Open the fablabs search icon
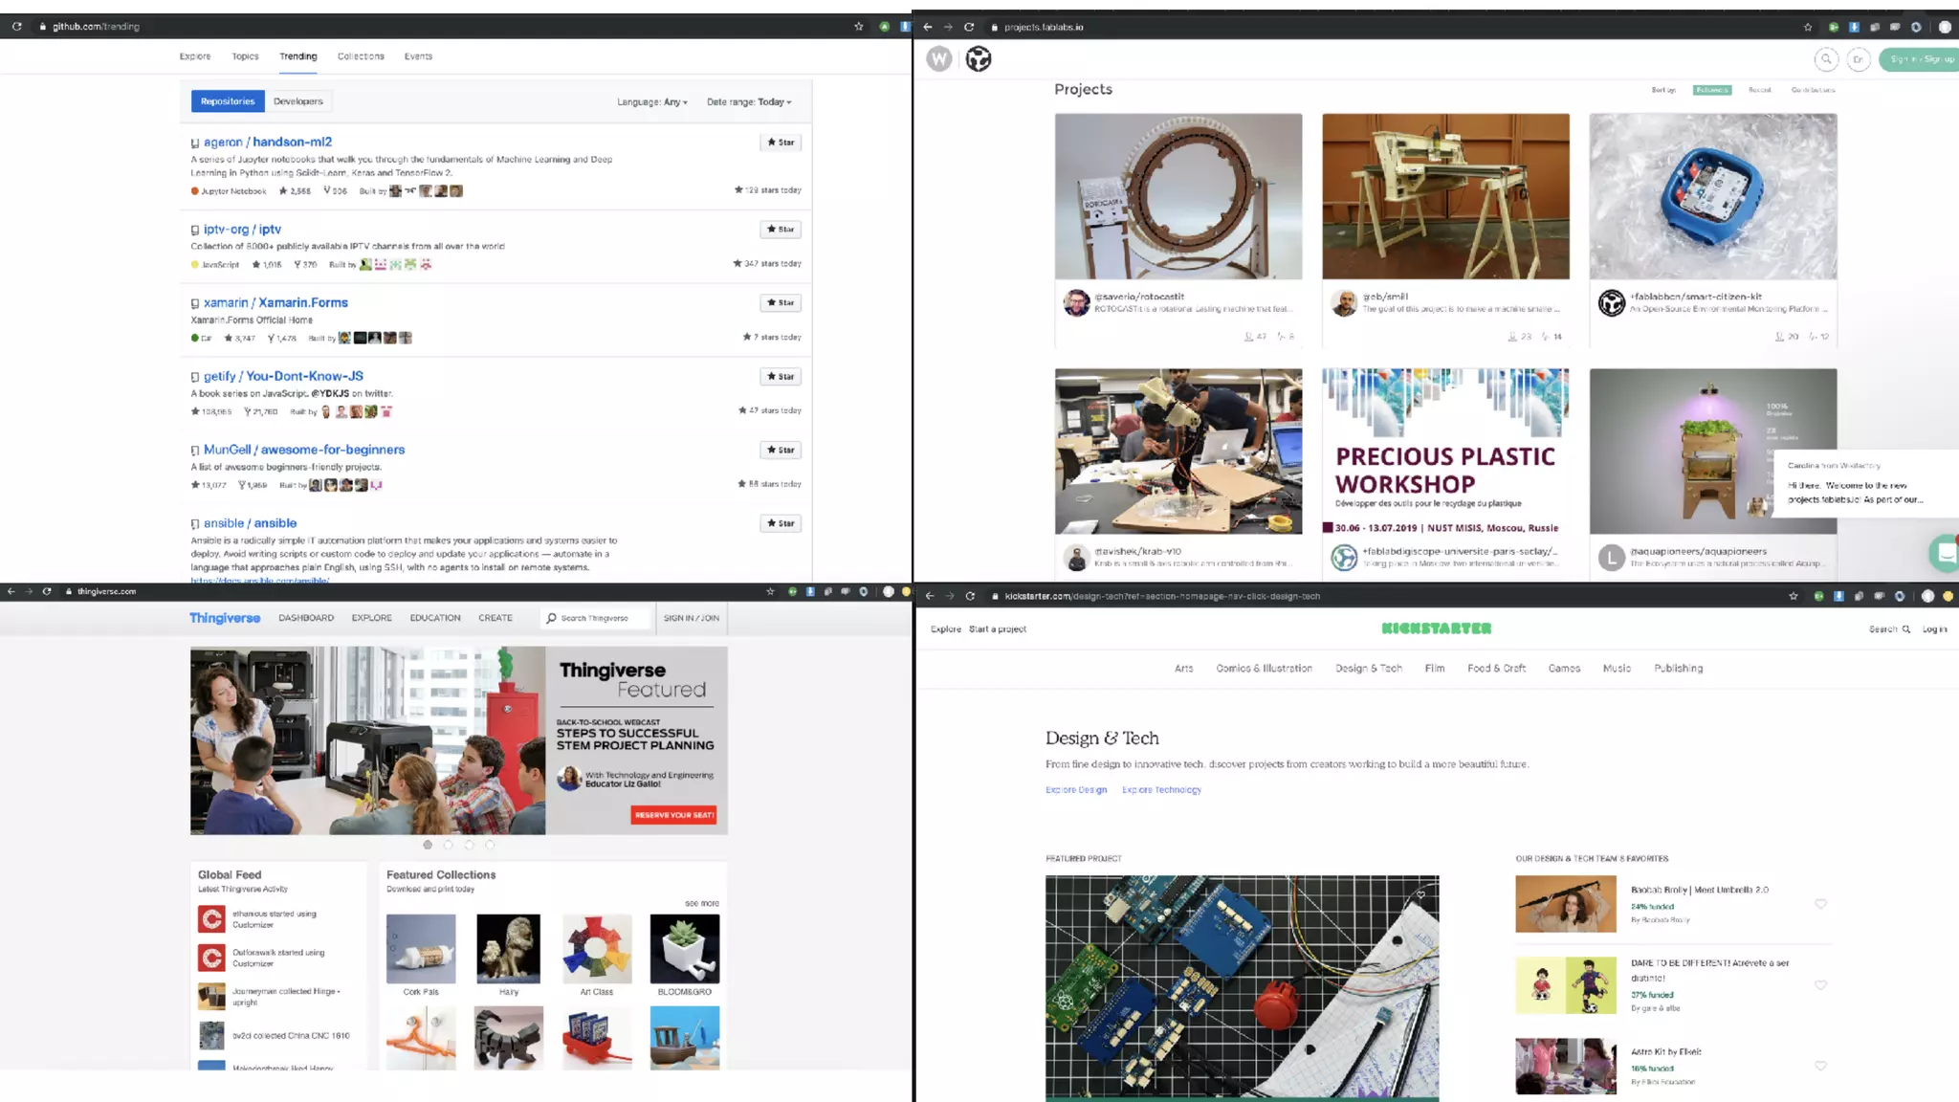This screenshot has width=1959, height=1102. tap(1826, 59)
